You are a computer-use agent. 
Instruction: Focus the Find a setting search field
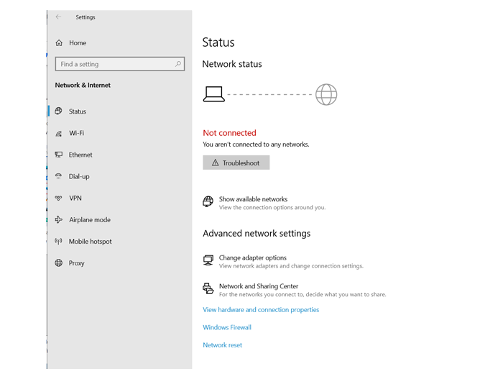(x=120, y=64)
